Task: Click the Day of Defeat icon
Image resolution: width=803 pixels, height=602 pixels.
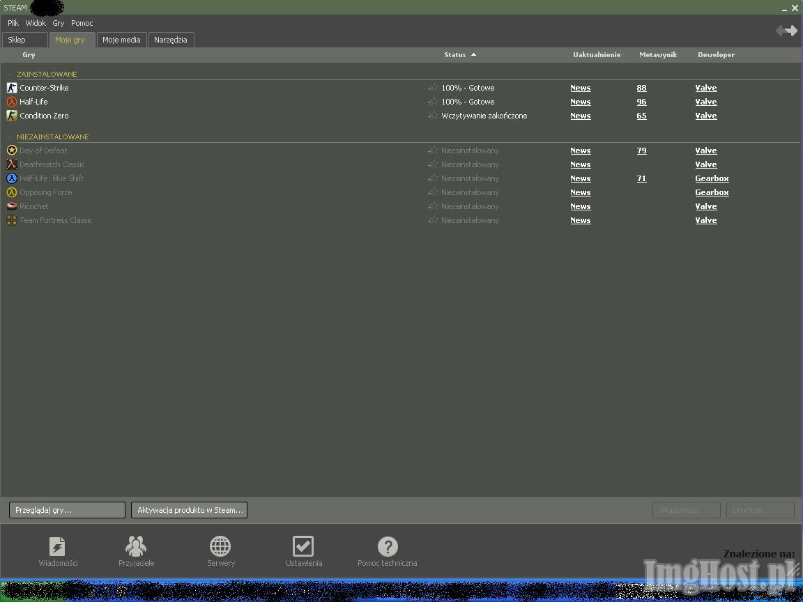Action: (12, 150)
